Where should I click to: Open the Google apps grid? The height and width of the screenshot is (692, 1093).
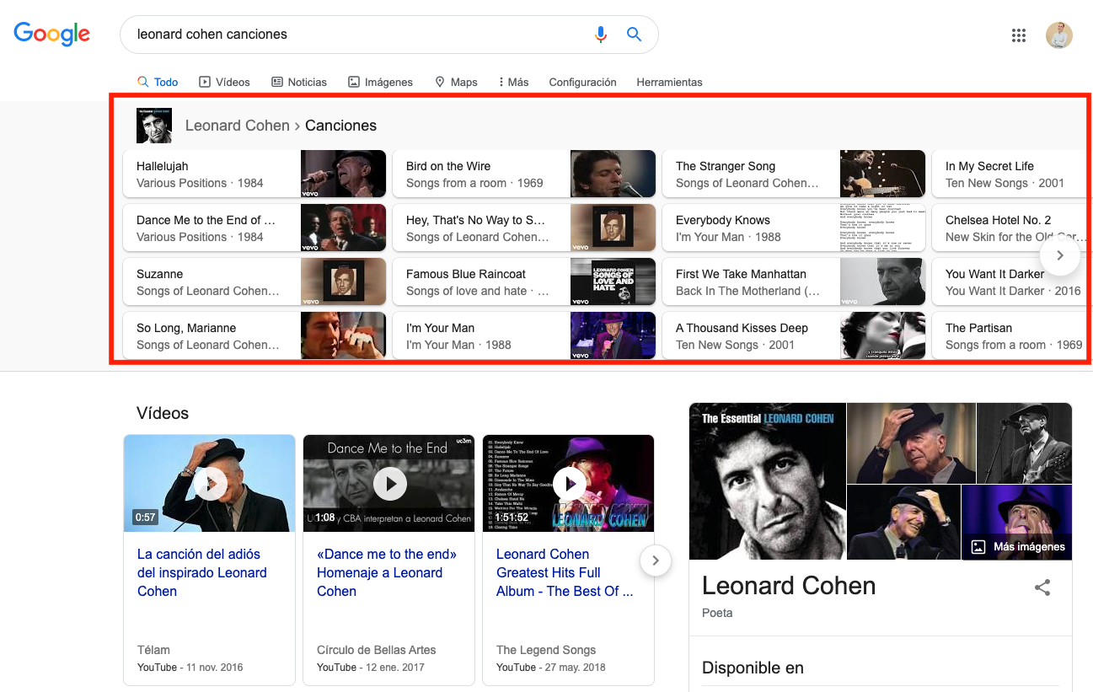pos(1019,35)
